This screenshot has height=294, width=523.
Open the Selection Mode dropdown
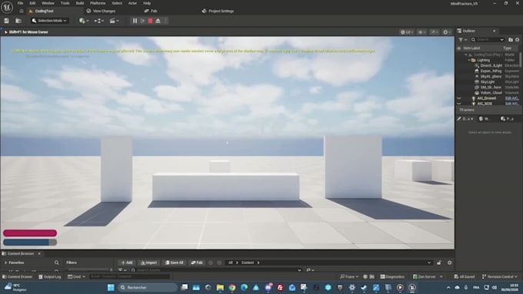tap(49, 21)
